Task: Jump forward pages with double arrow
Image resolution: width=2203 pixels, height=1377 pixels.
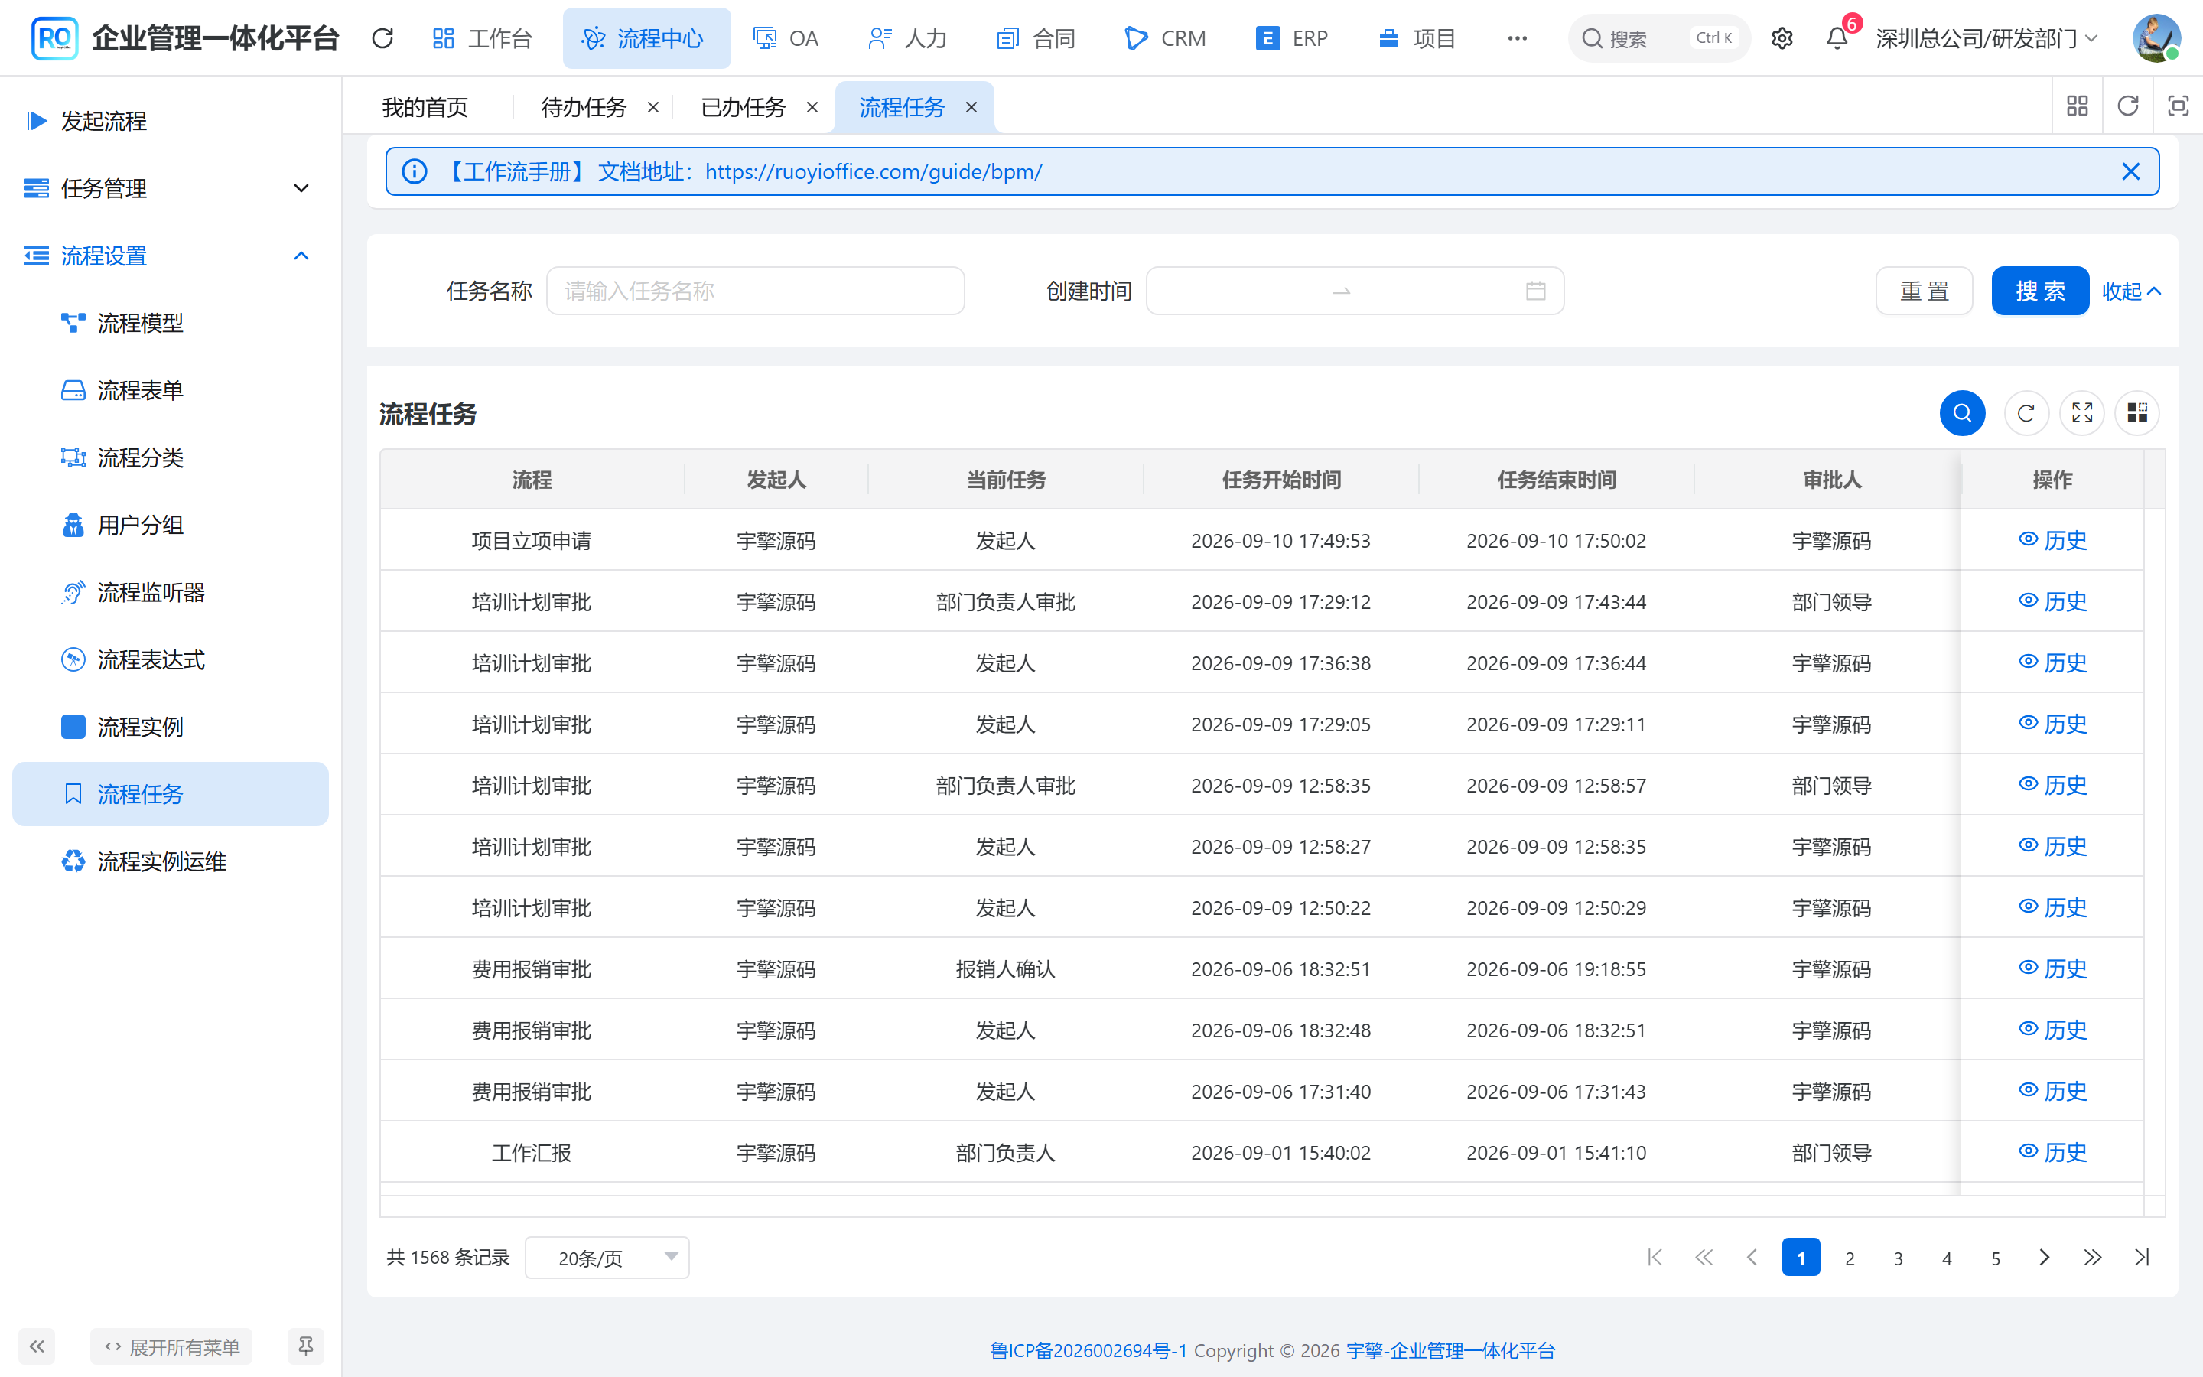Action: coord(2092,1258)
